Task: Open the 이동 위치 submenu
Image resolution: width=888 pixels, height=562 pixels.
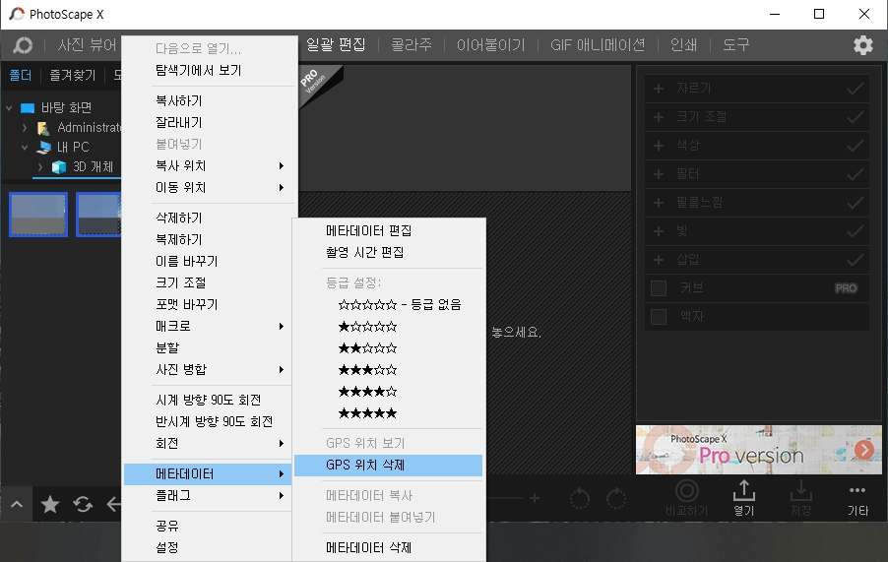Action: pyautogui.click(x=209, y=187)
